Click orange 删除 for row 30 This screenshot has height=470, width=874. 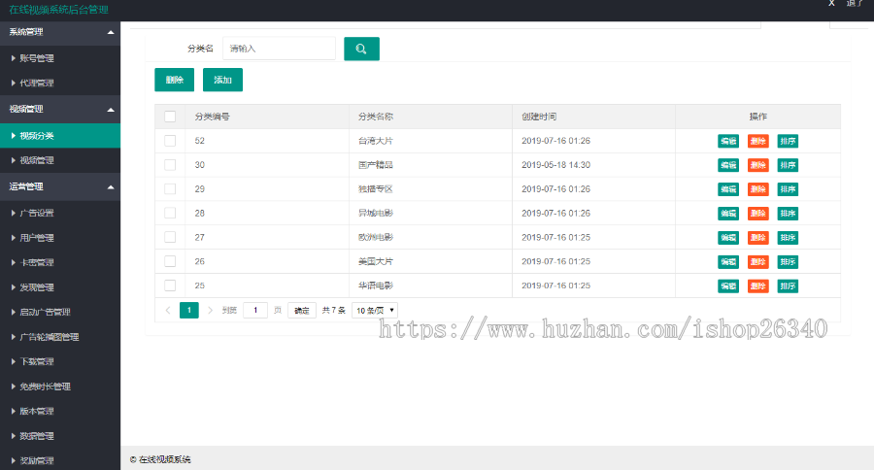click(x=757, y=165)
